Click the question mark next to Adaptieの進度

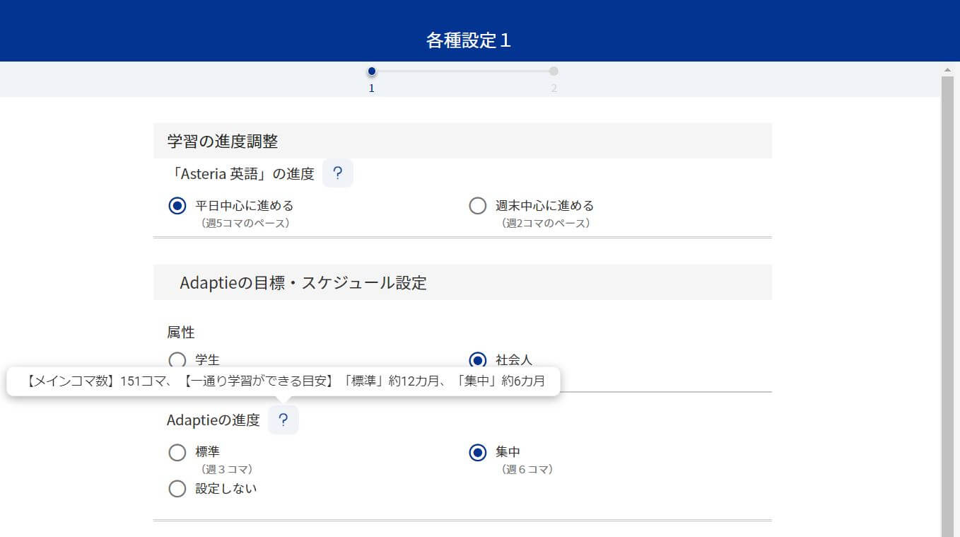coord(283,420)
